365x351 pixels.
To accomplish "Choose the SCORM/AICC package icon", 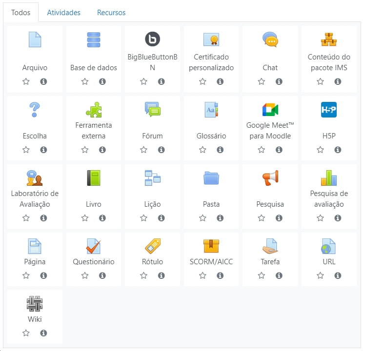I will [x=211, y=246].
